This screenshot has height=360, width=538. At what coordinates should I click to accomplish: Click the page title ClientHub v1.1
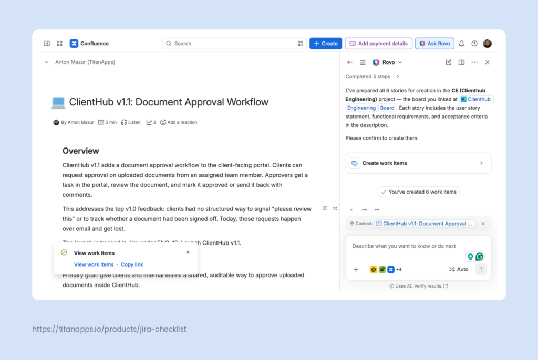[x=169, y=102]
